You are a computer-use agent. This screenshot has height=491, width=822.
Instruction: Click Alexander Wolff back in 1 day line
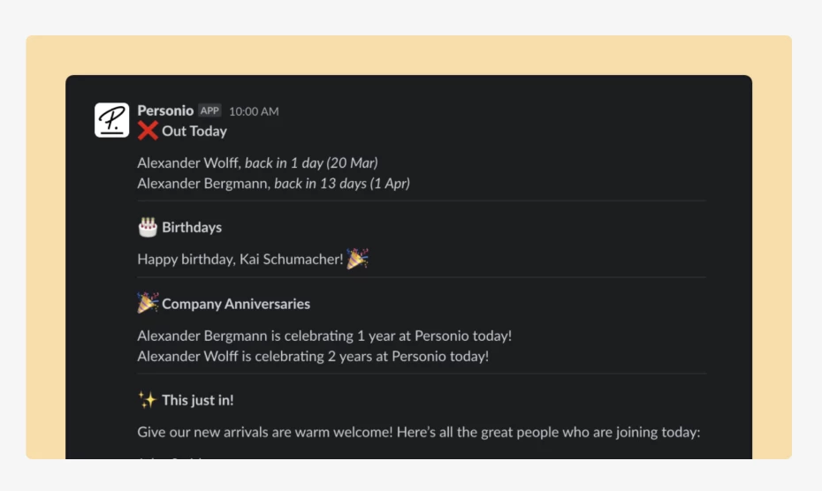pos(257,163)
